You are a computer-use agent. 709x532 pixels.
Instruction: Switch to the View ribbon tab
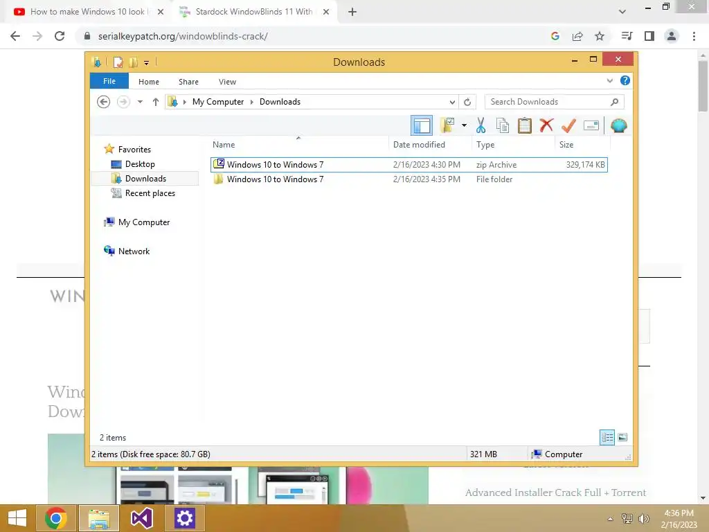pos(227,82)
